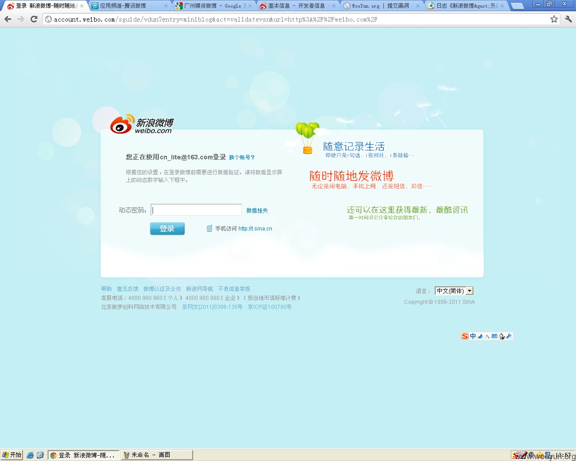Click the mobile phone icon beside 手机访问

[209, 229]
